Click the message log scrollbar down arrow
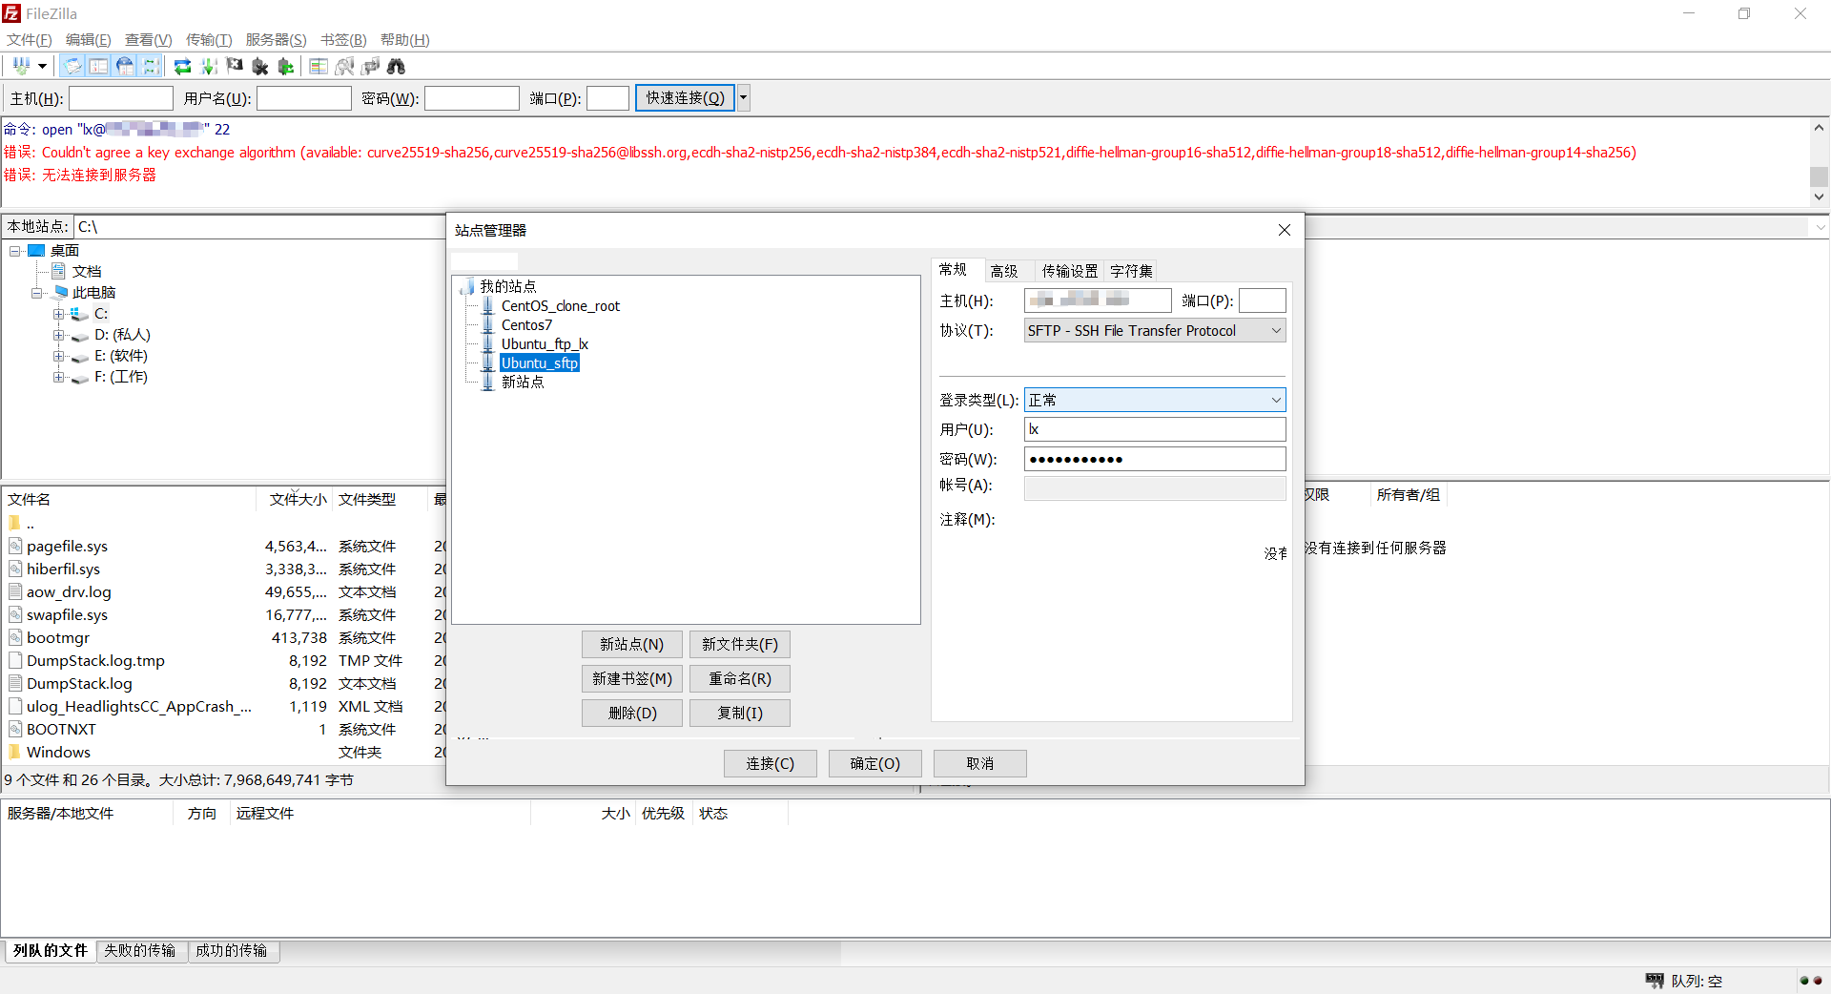1831x994 pixels. (x=1819, y=197)
